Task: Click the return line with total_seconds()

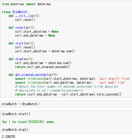Action: [68, 94]
